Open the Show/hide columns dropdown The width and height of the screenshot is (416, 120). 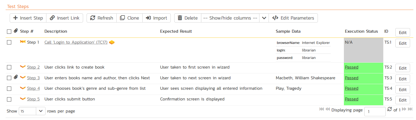point(230,18)
